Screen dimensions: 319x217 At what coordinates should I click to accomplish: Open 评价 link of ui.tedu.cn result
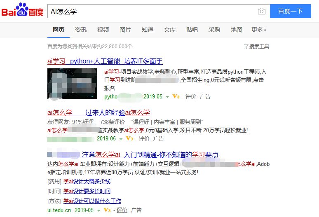point(122,210)
